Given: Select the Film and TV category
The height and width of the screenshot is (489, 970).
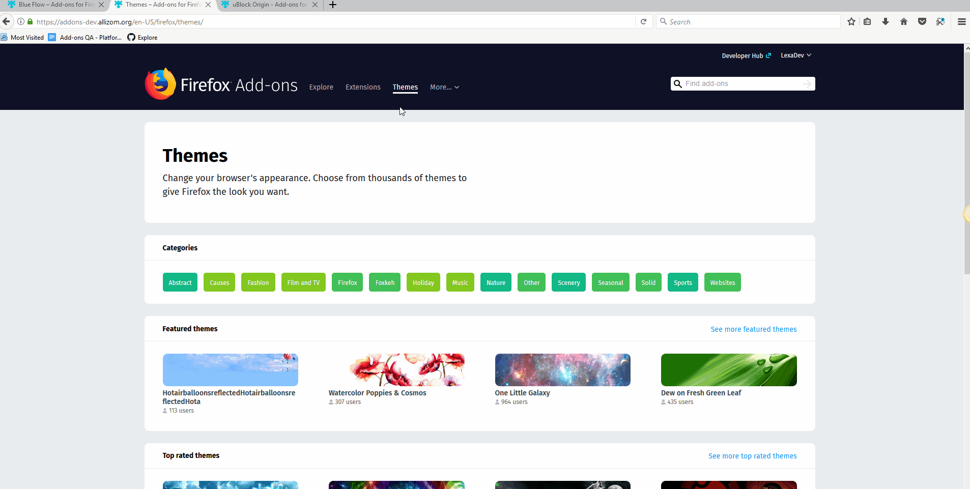Looking at the screenshot, I should click(x=303, y=282).
